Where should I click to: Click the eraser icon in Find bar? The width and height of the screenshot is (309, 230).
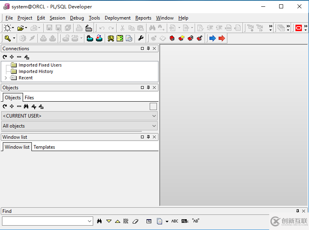tap(135, 221)
